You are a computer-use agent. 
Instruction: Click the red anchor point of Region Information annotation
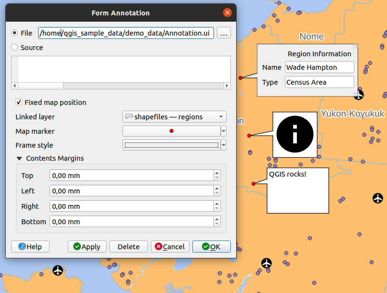click(240, 77)
